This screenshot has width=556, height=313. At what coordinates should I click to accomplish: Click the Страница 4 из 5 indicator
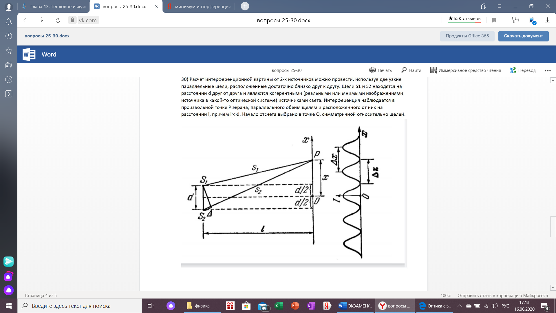coord(41,295)
